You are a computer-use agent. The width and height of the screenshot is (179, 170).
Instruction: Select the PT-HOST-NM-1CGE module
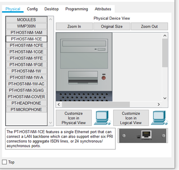point(26,52)
